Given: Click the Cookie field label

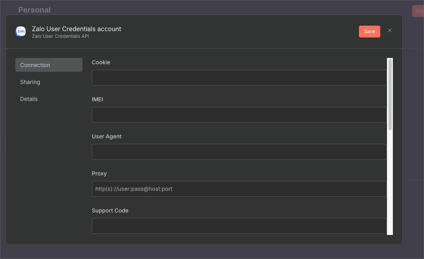Looking at the screenshot, I should (101, 62).
